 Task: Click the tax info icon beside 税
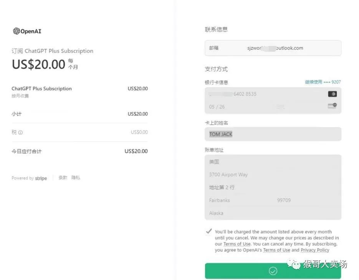point(20,133)
